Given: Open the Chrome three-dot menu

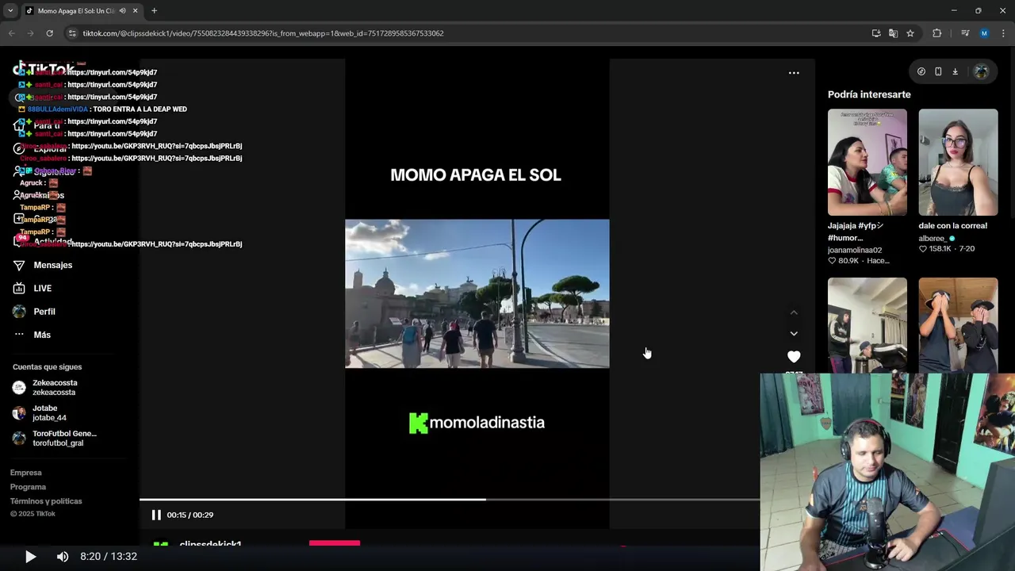Looking at the screenshot, I should coord(1002,33).
